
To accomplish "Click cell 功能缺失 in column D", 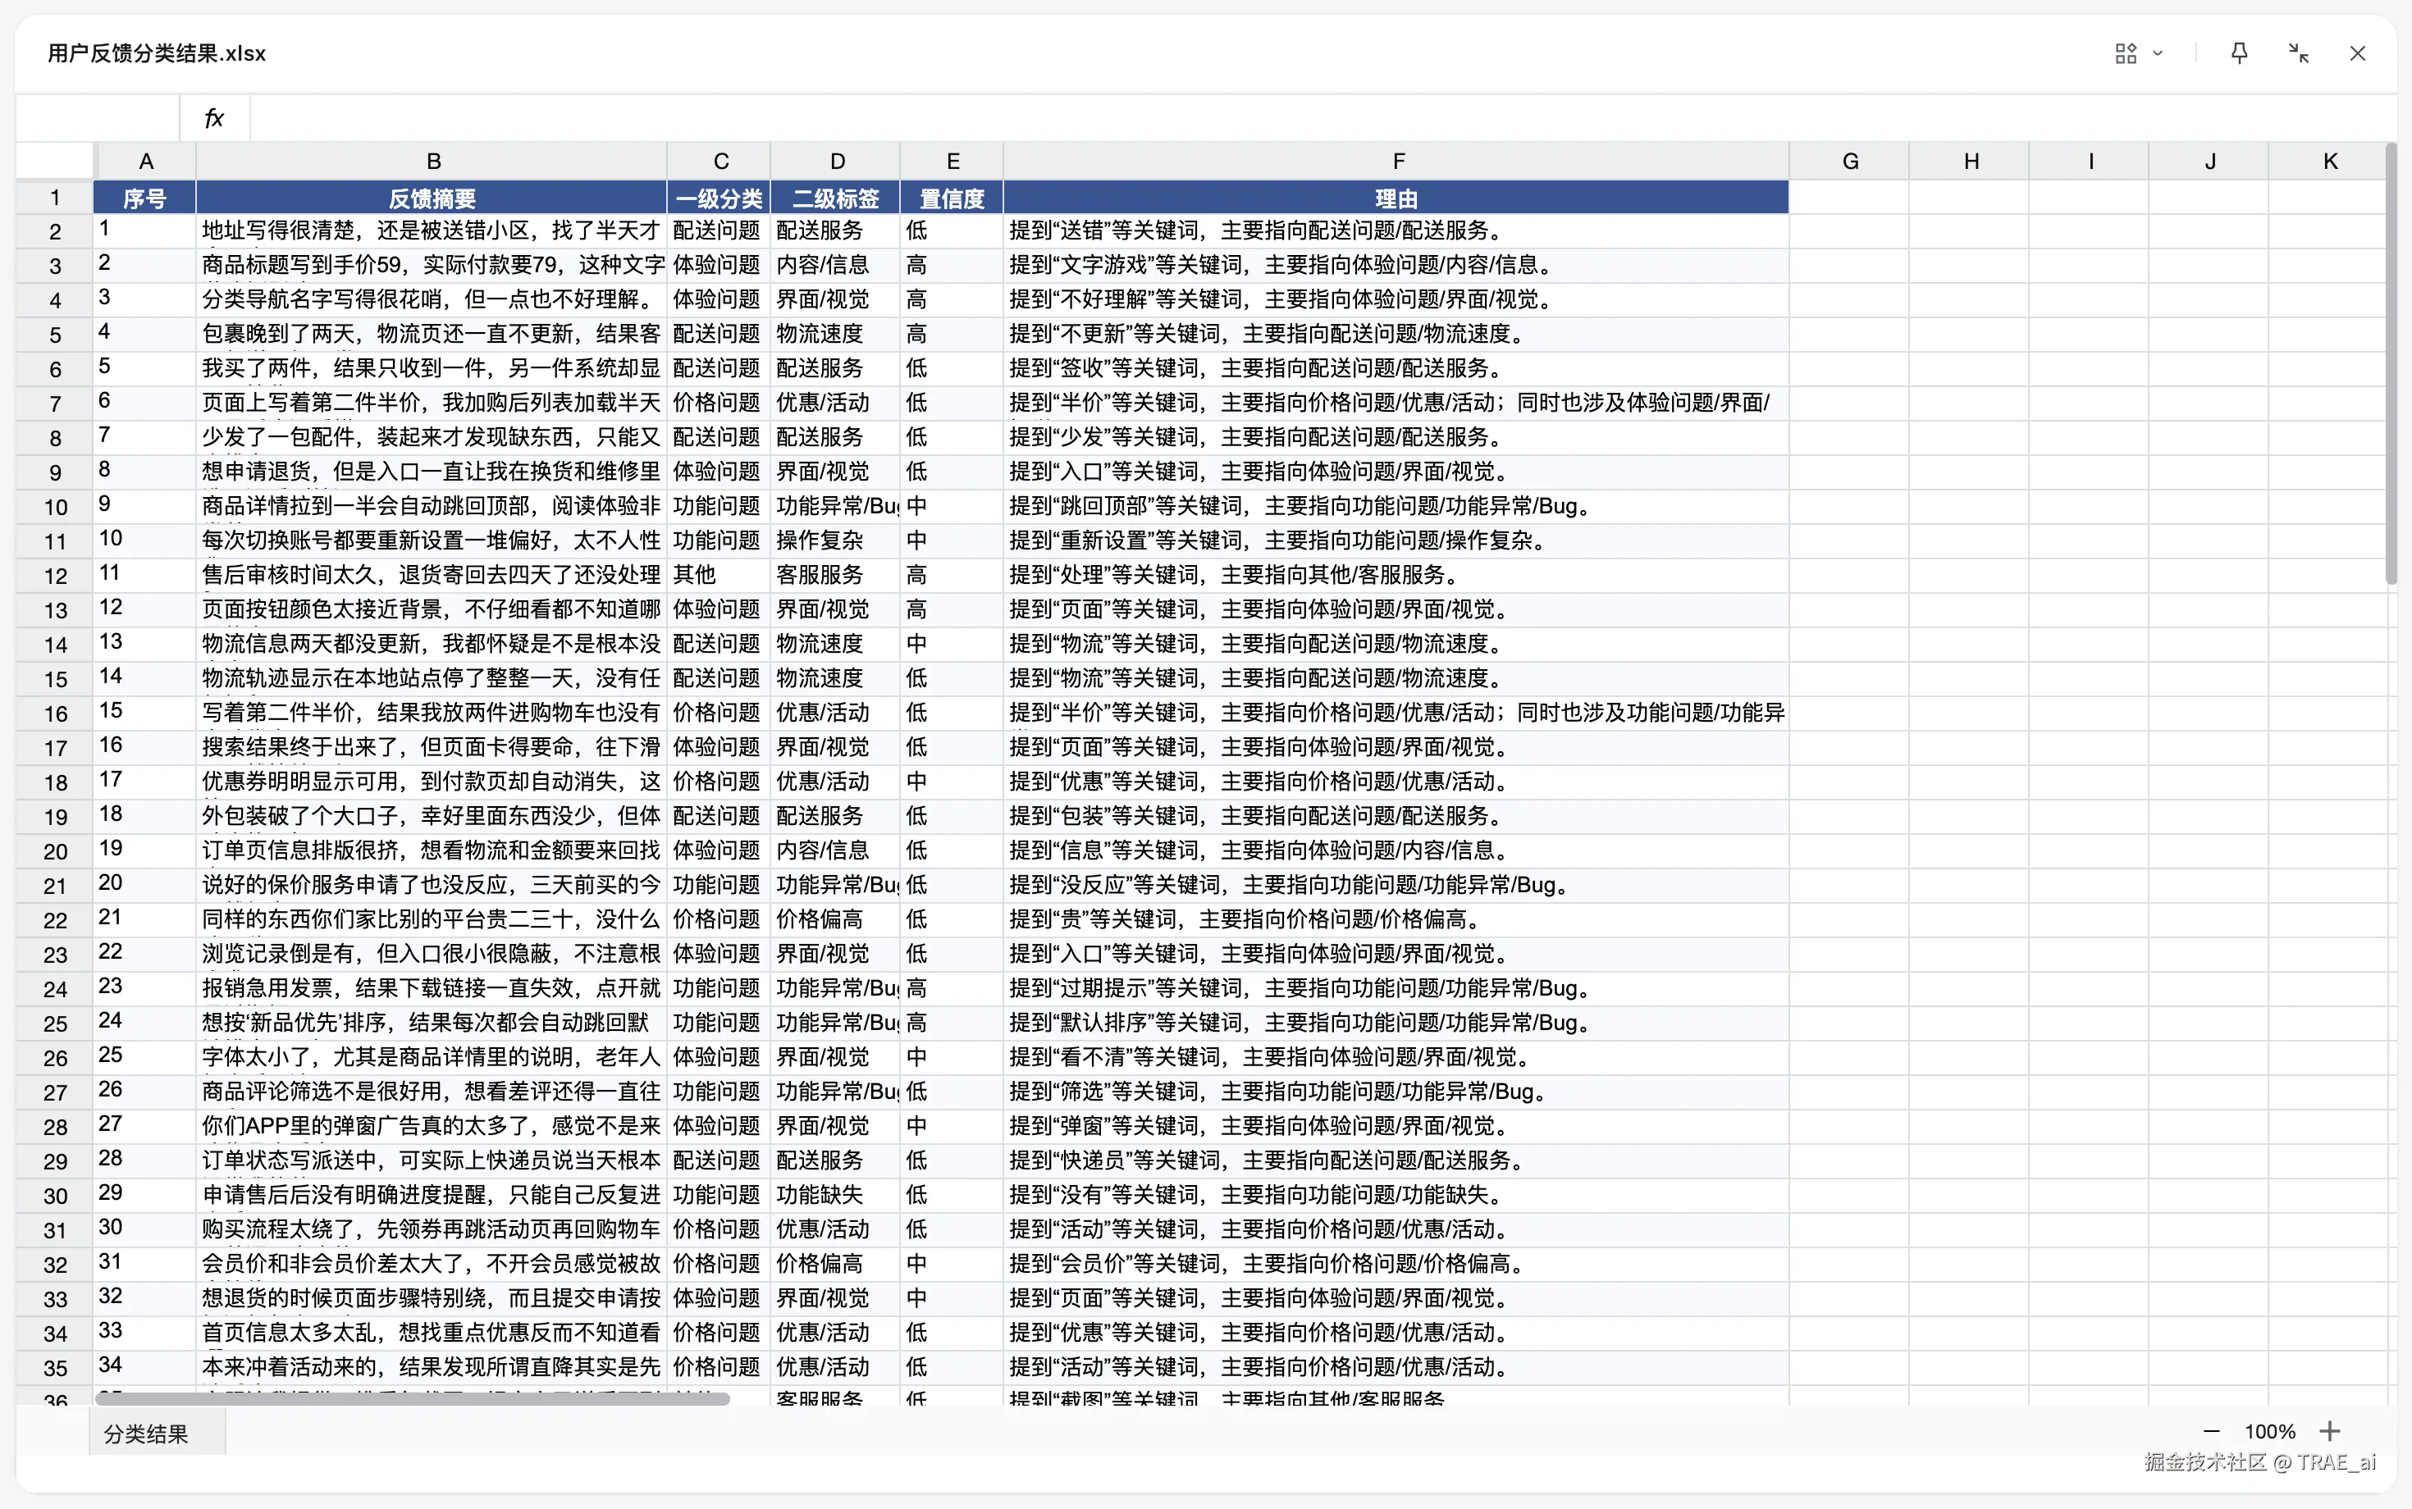I will pyautogui.click(x=836, y=1195).
